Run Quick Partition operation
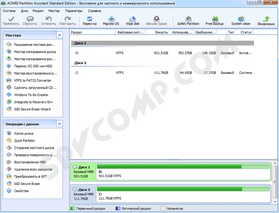This screenshot has height=213, width=279. (x=21, y=140)
